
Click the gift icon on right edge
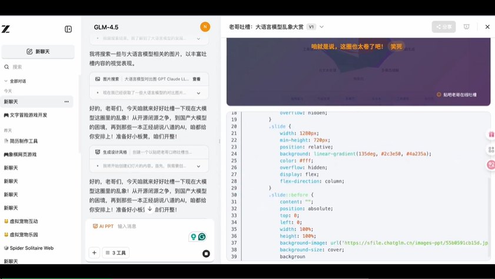tap(491, 134)
